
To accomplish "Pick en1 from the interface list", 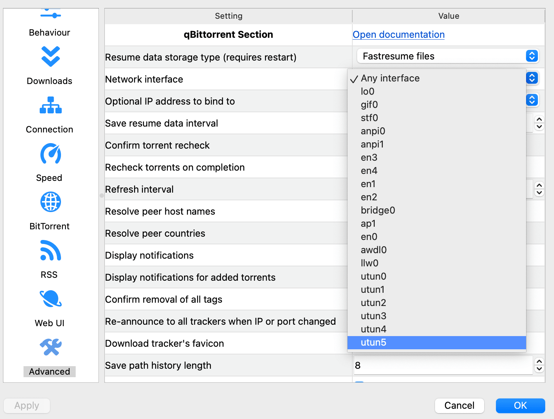I will (437, 184).
